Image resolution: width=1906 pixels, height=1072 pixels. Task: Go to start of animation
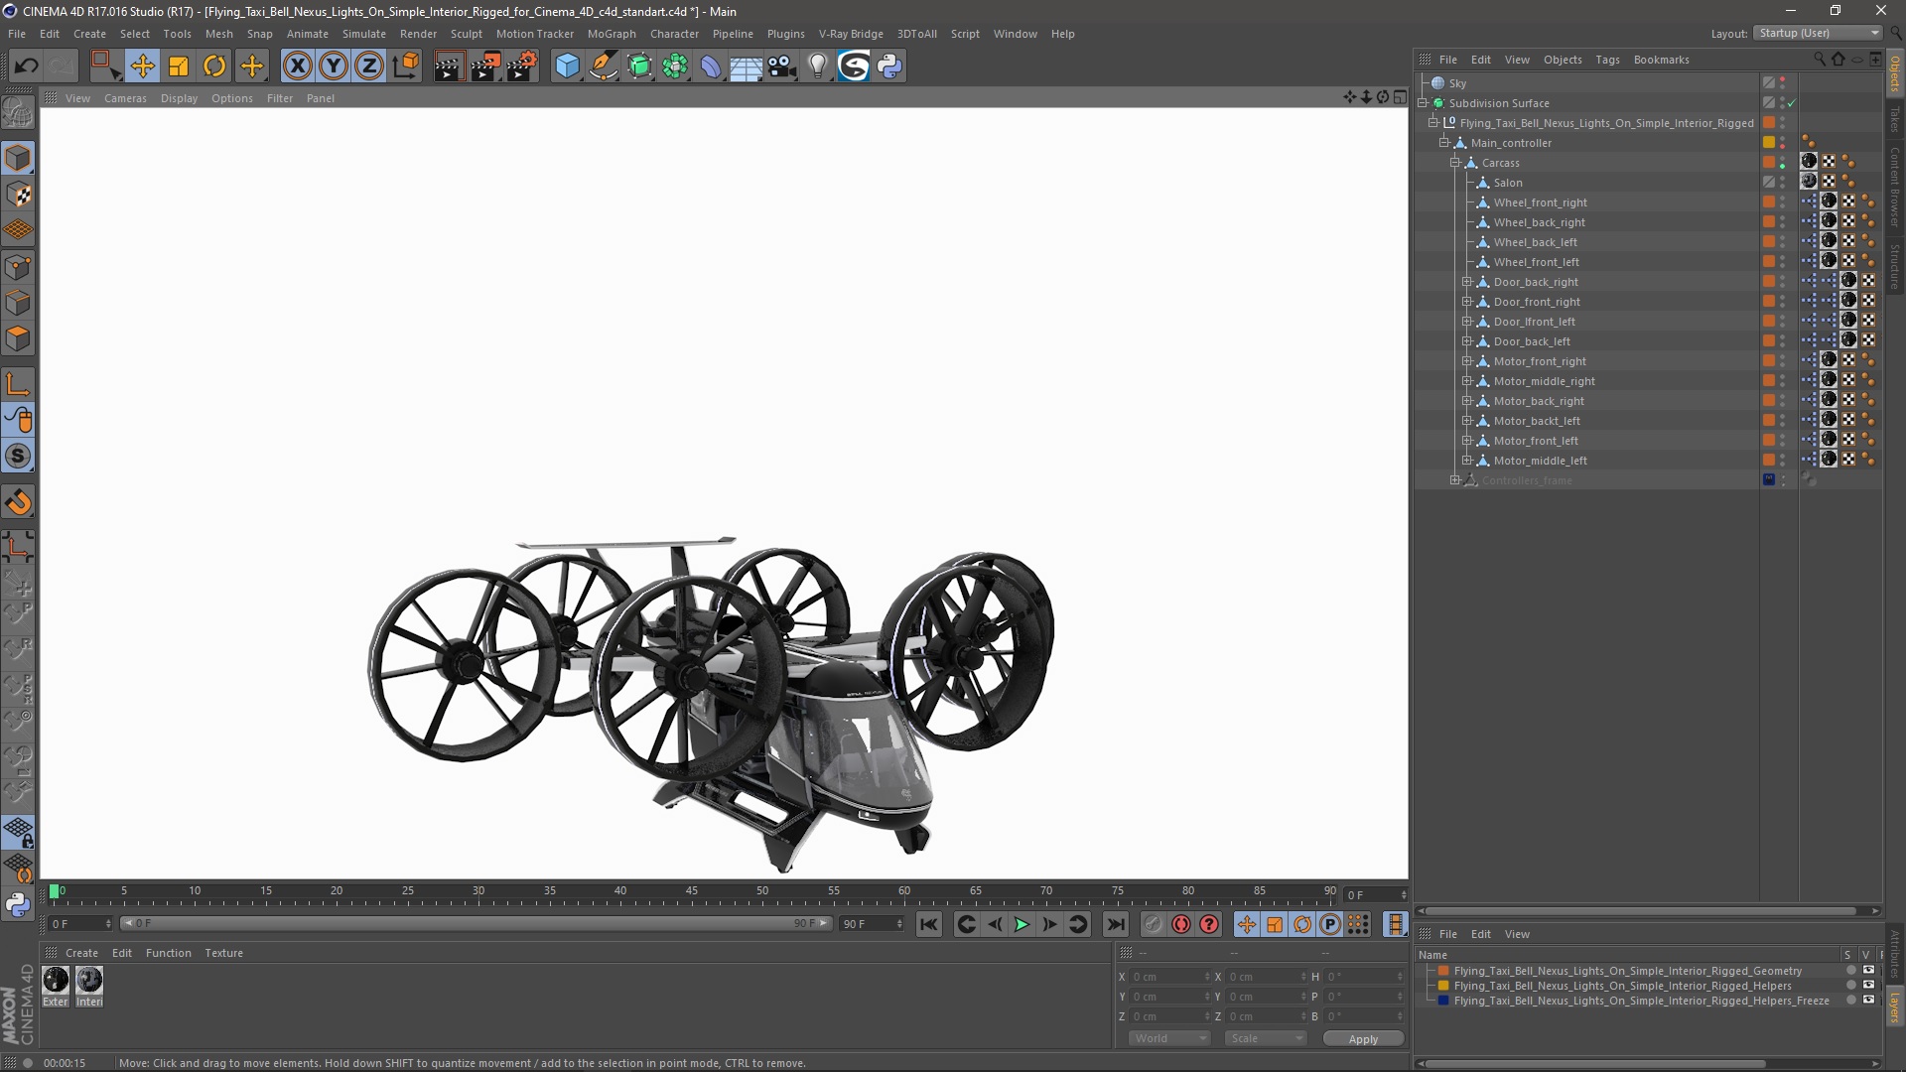928,924
